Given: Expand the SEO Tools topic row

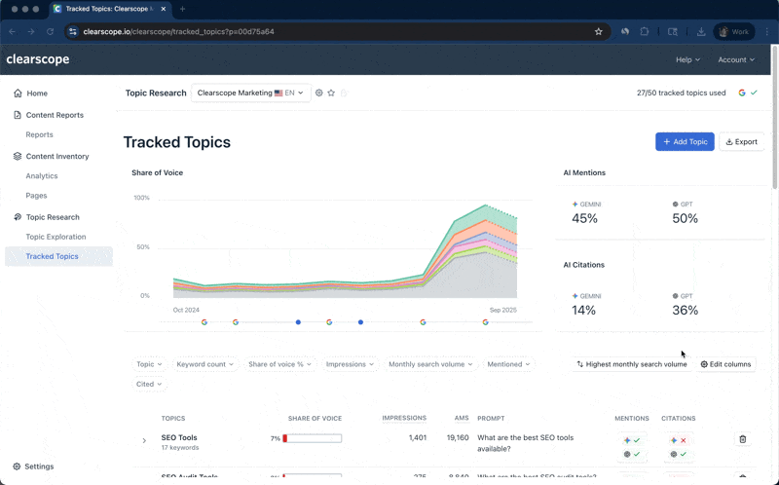Looking at the screenshot, I should [x=144, y=441].
